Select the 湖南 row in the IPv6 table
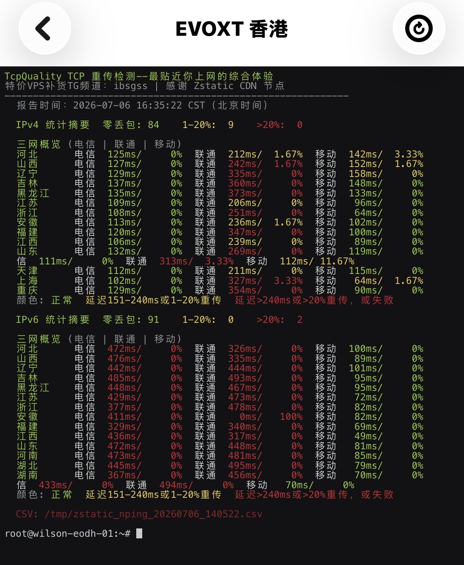 click(x=220, y=475)
